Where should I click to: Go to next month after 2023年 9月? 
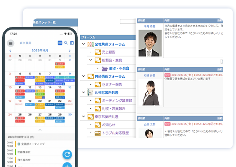point(70,51)
